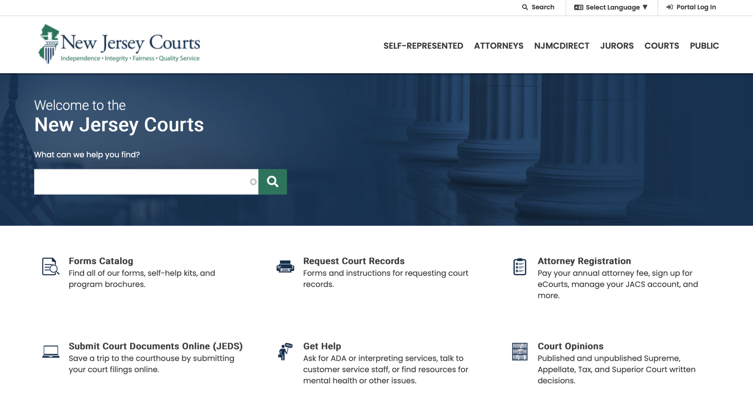
Task: Open the Request Court Records link
Action: (x=354, y=261)
